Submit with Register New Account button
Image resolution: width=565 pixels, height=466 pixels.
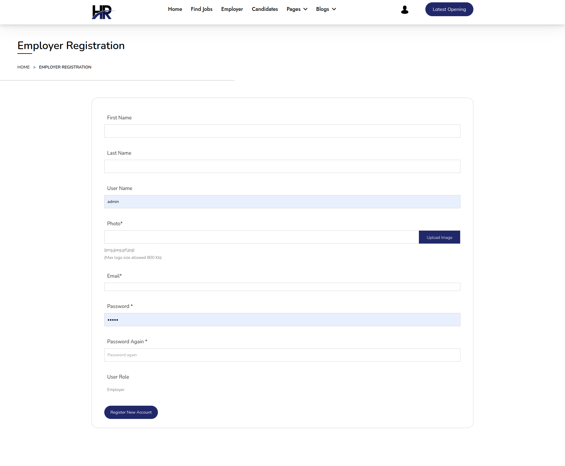pyautogui.click(x=131, y=412)
